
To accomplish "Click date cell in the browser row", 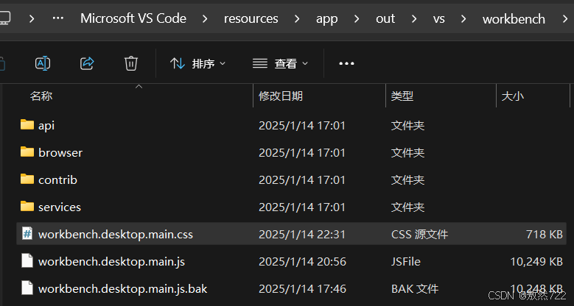I will (302, 153).
